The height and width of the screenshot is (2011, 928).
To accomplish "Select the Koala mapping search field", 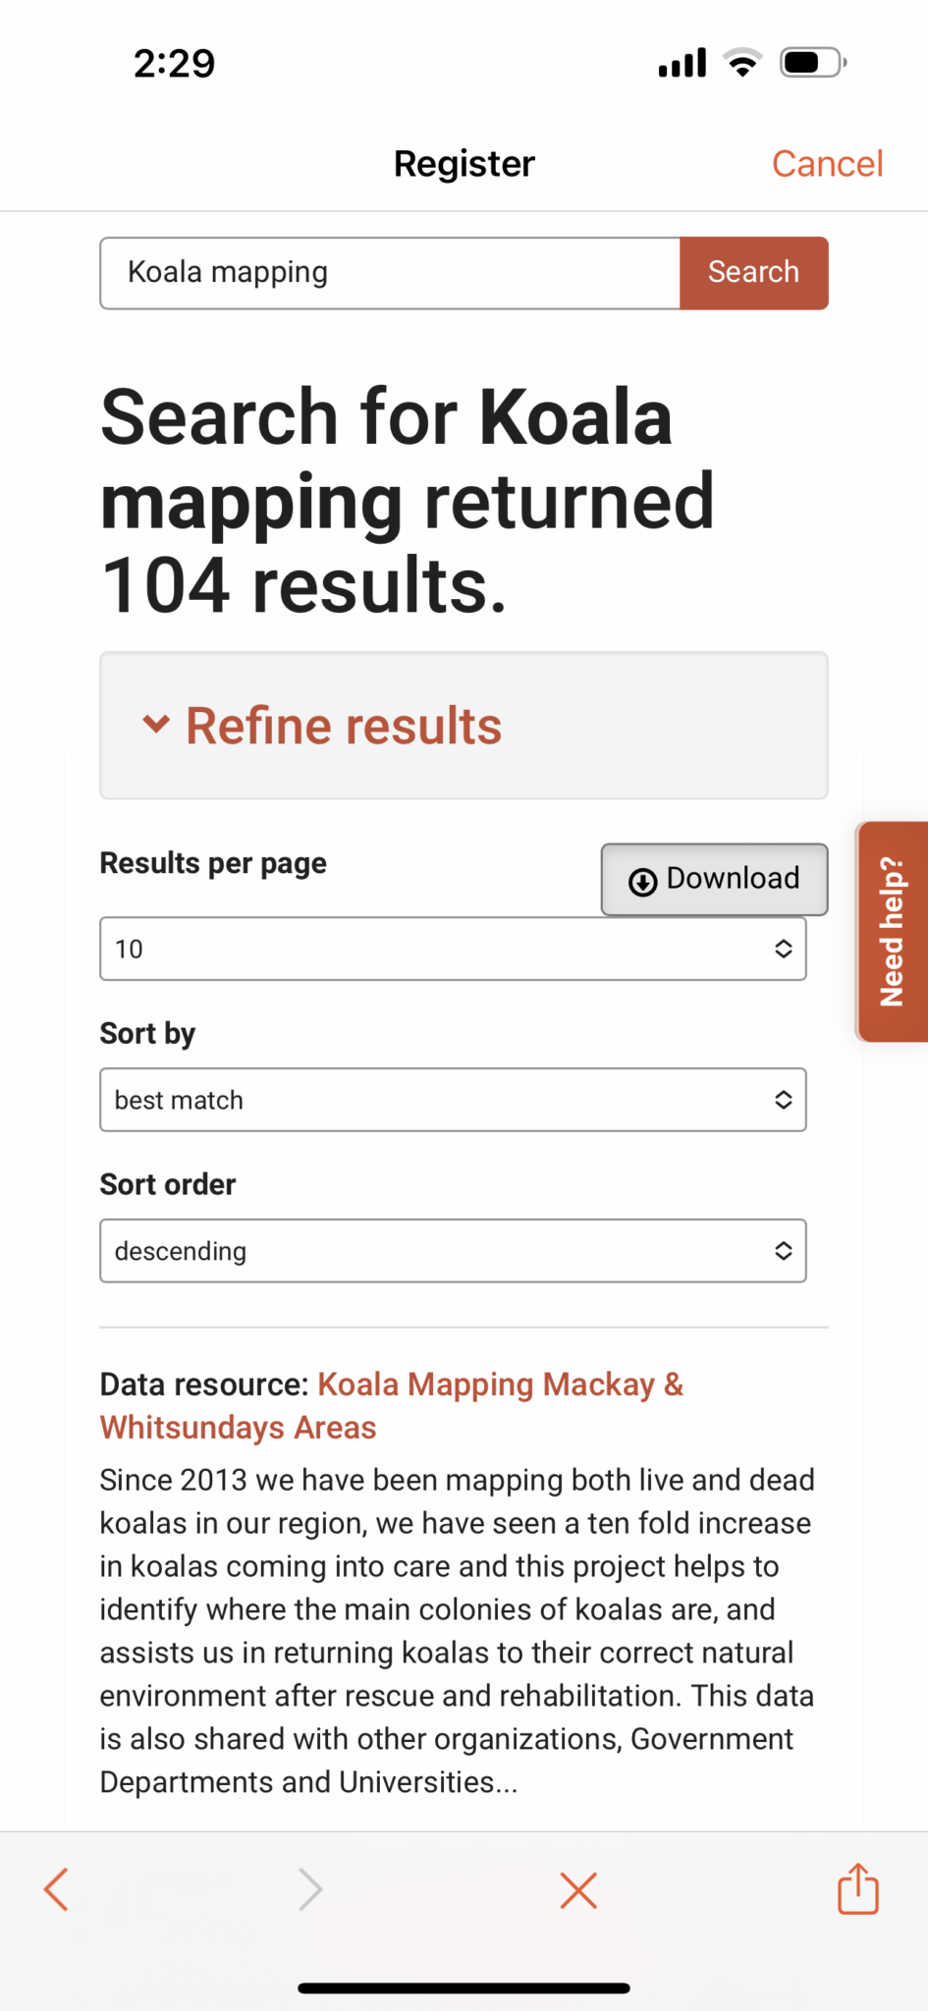I will pyautogui.click(x=389, y=273).
